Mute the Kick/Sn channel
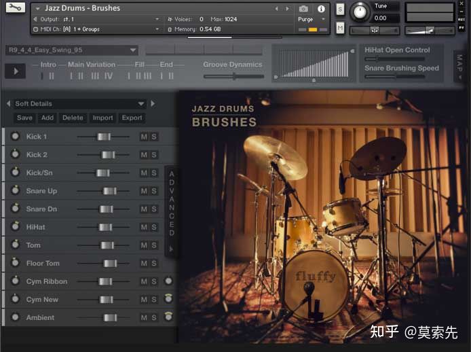The width and height of the screenshot is (471, 352). pyautogui.click(x=144, y=173)
